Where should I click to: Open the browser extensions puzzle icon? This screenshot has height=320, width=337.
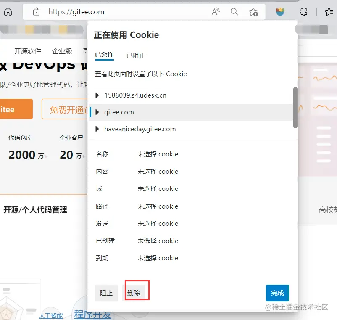click(303, 11)
